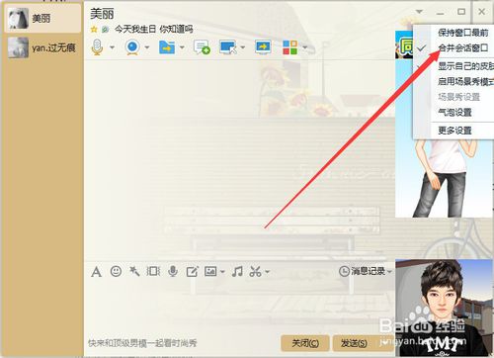Click the voice message microphone icon

coord(173,271)
